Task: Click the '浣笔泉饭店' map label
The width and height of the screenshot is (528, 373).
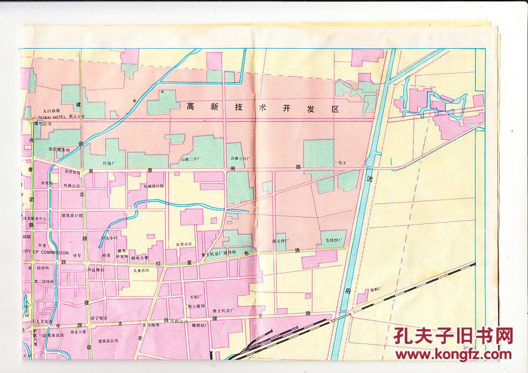Action: click(x=53, y=336)
